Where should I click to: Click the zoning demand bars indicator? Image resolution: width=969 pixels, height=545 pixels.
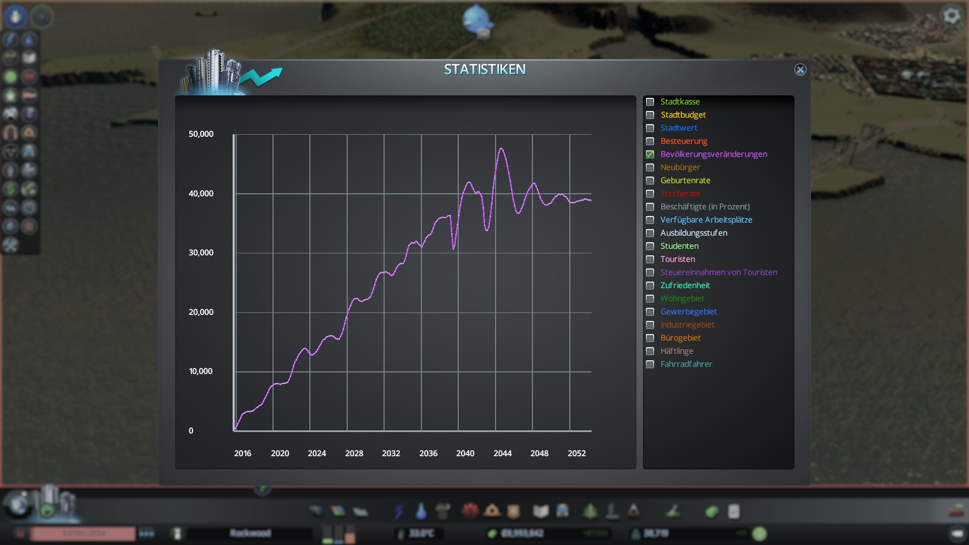pyautogui.click(x=339, y=534)
